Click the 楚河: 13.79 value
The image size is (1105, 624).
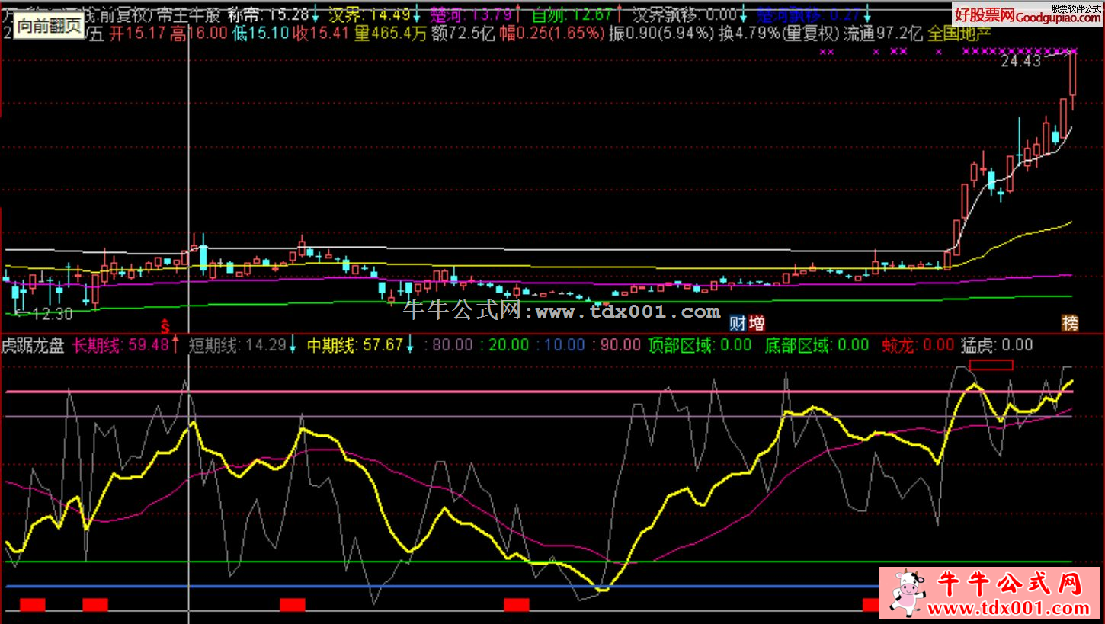pyautogui.click(x=470, y=14)
